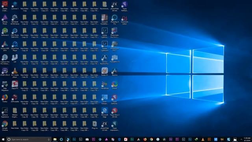Select the ON1 Photo RAW 2018 shortcut
Screen dimensions: 252x142
click(x=15, y=33)
